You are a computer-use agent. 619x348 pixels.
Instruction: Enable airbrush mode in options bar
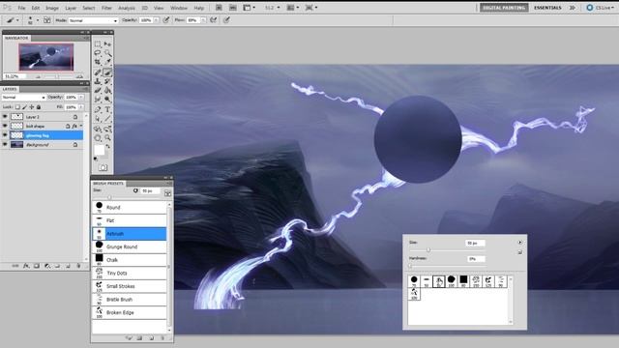(x=214, y=20)
